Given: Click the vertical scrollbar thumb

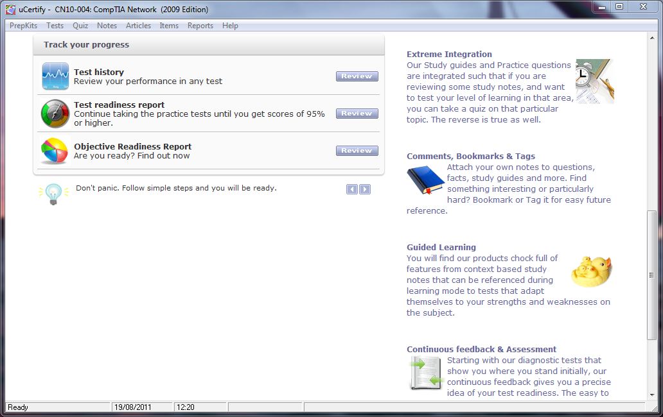Looking at the screenshot, I should tap(651, 275).
